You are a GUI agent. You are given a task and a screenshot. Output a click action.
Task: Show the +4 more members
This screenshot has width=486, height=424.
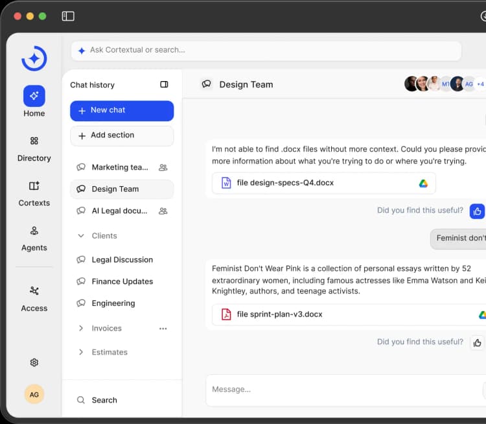click(x=480, y=84)
